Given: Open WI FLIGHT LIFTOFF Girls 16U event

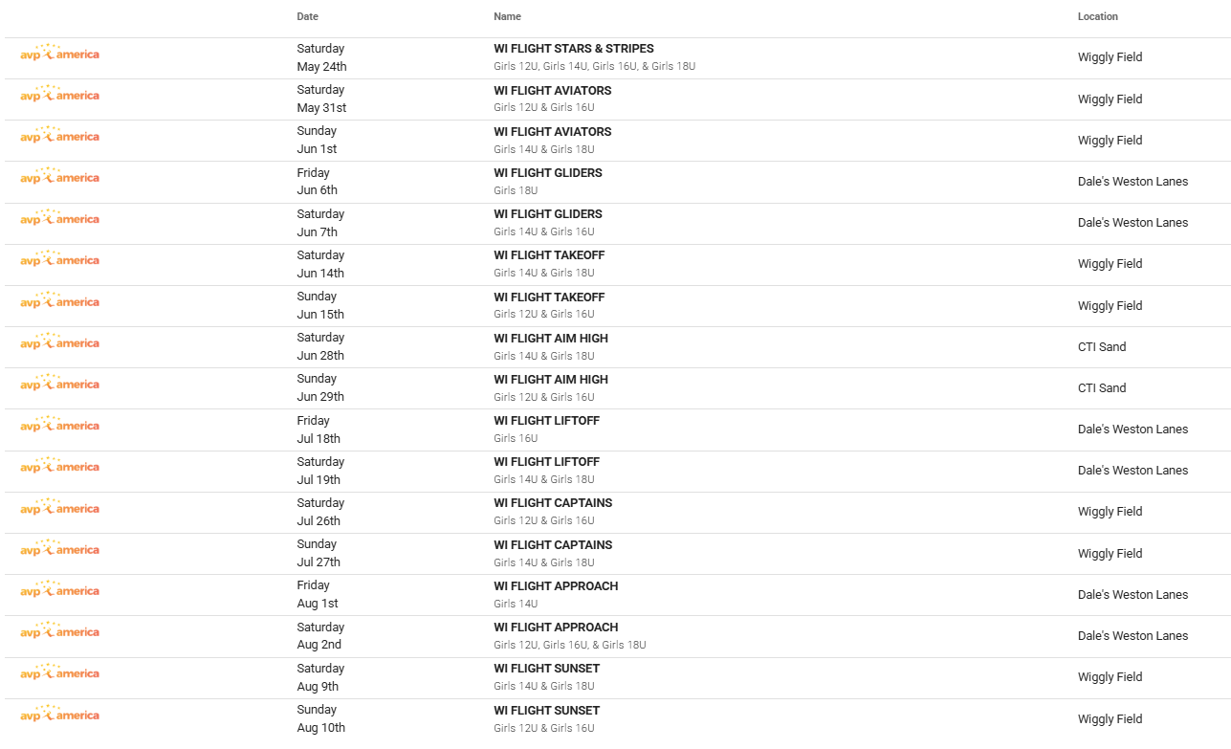Looking at the screenshot, I should click(x=547, y=421).
